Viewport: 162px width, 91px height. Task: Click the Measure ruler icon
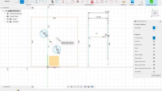tap(124, 2)
